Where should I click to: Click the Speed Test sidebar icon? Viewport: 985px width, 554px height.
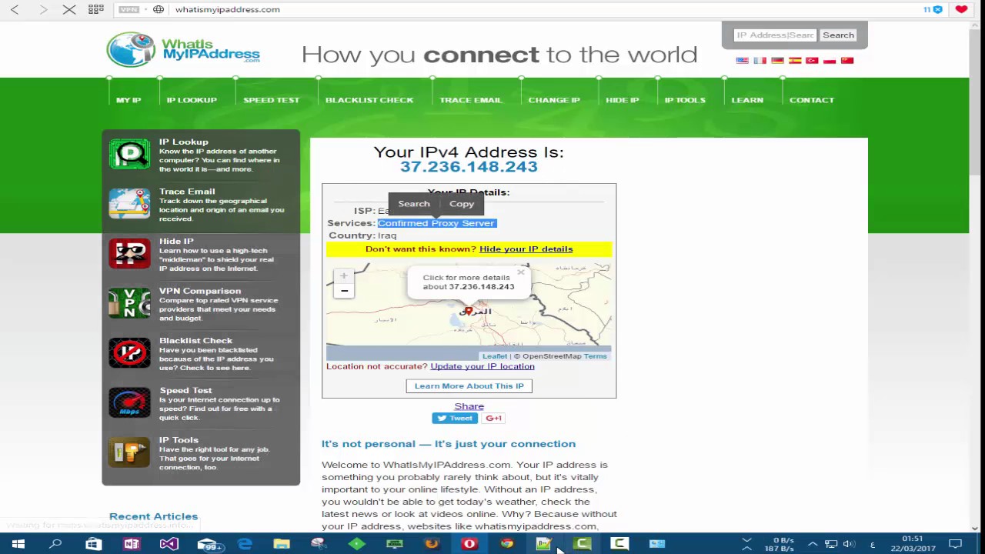click(x=129, y=402)
